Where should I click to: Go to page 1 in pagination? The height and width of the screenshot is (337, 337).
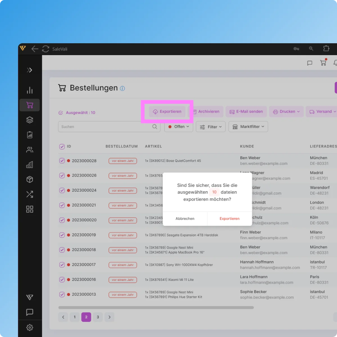coord(75,317)
